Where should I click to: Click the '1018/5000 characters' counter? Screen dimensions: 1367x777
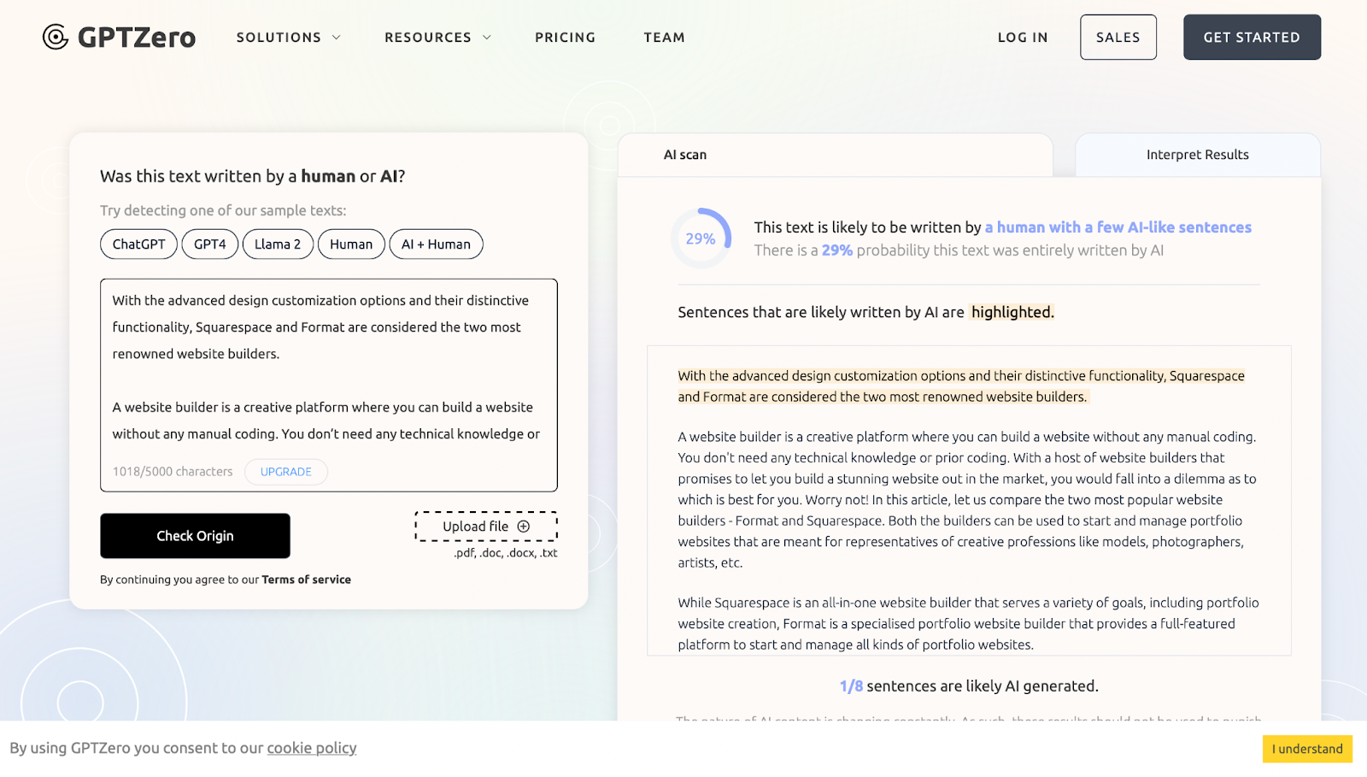point(173,472)
